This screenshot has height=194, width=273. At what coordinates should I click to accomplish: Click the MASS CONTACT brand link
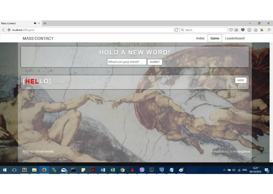[38, 38]
